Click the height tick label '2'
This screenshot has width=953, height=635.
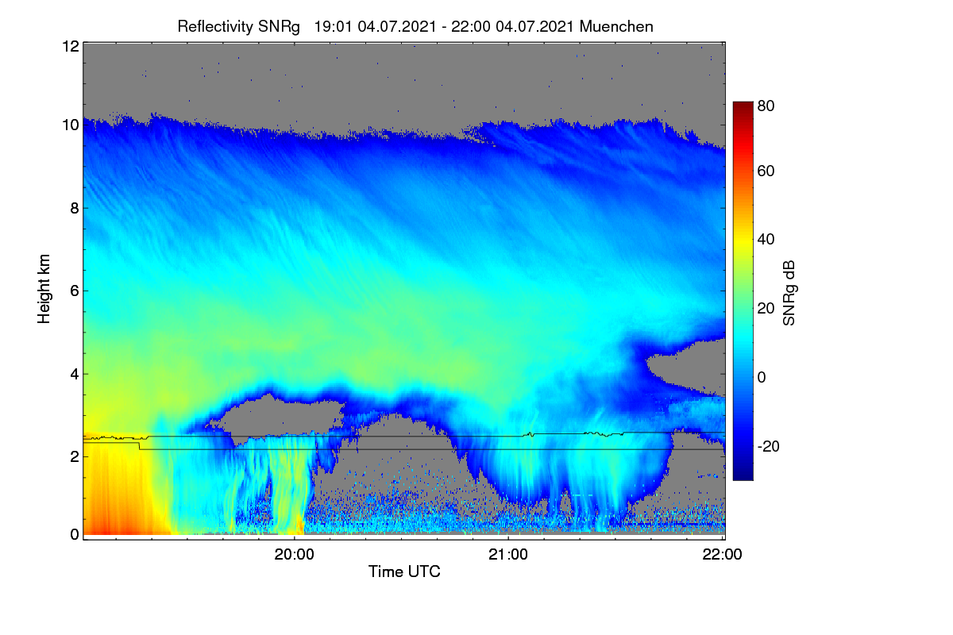pyautogui.click(x=74, y=456)
